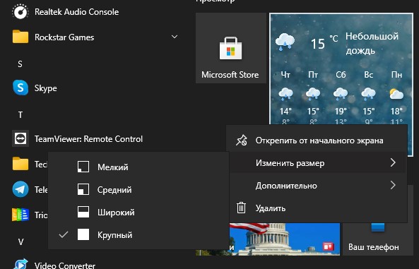
Task: Select the Крупный size option
Action: tap(138, 235)
